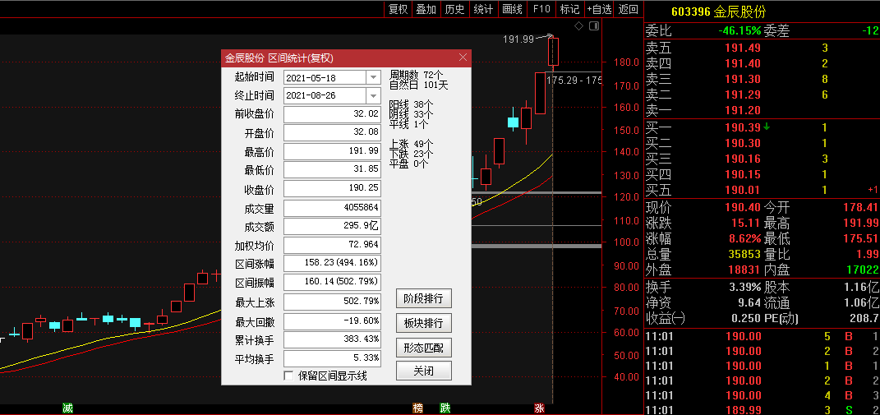
Task: Click the 委比 value -46.15%
Action: (x=739, y=30)
